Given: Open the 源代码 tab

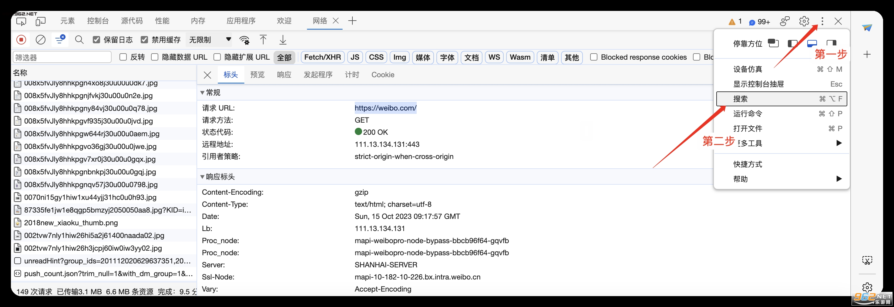Looking at the screenshot, I should tap(132, 21).
